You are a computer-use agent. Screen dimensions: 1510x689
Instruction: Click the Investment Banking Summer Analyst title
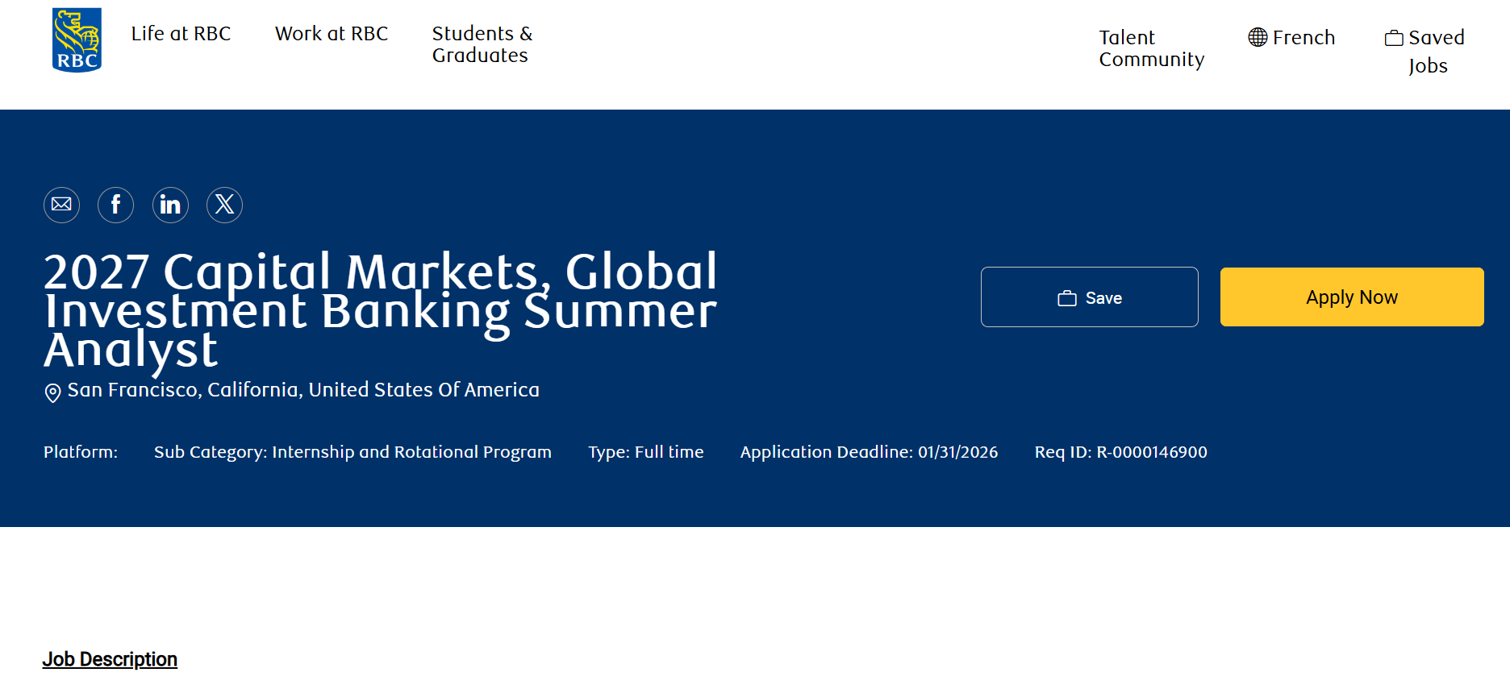[x=380, y=310]
